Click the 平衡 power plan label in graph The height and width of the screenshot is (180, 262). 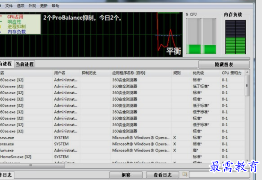[174, 51]
